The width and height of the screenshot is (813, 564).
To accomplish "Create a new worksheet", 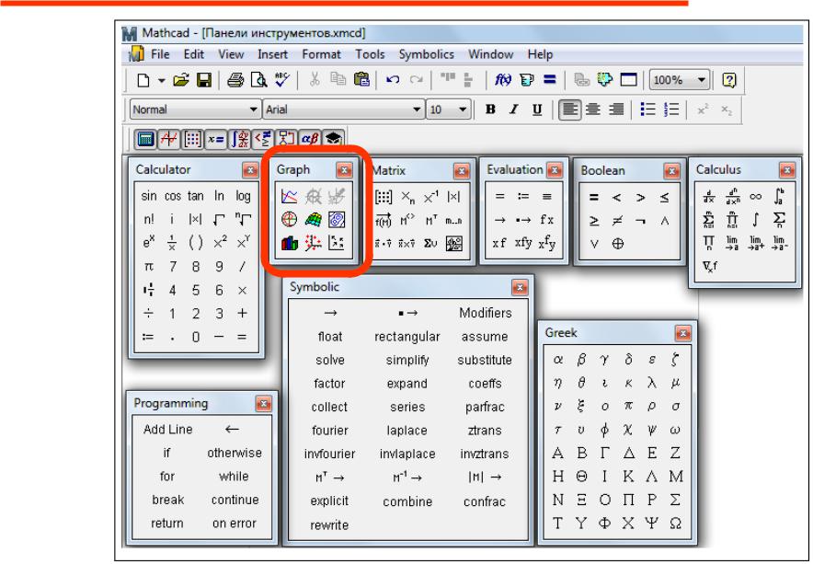I will (x=143, y=80).
